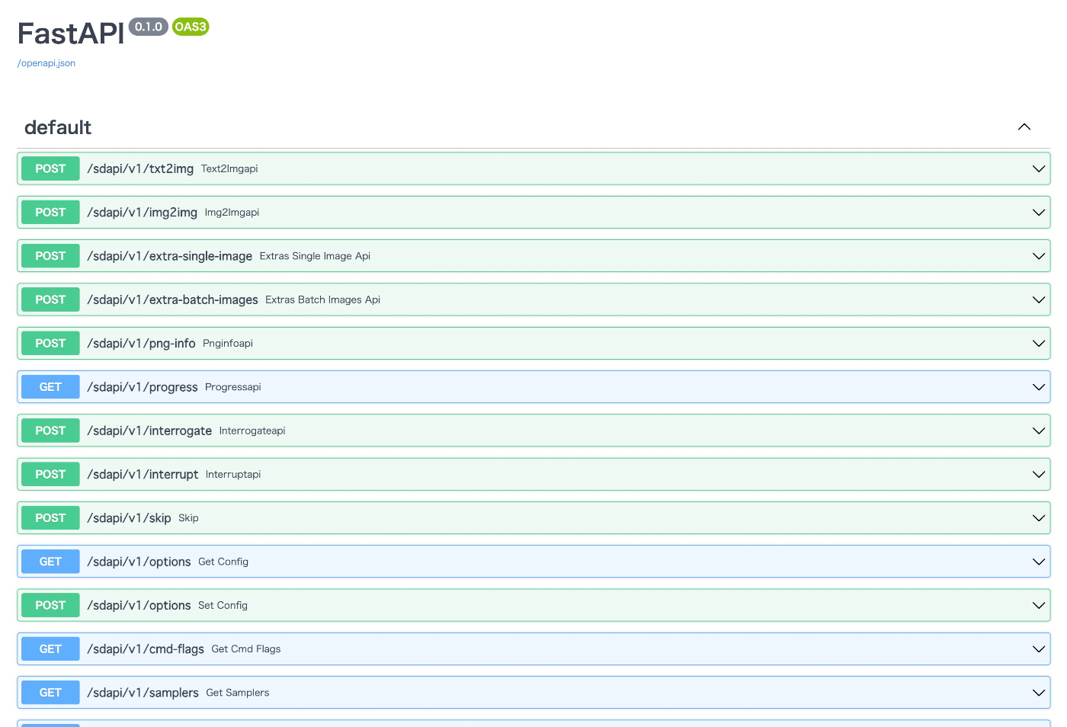Select the /sdapi/v1/cmd-flags path
Image resolution: width=1067 pixels, height=727 pixels.
point(146,649)
